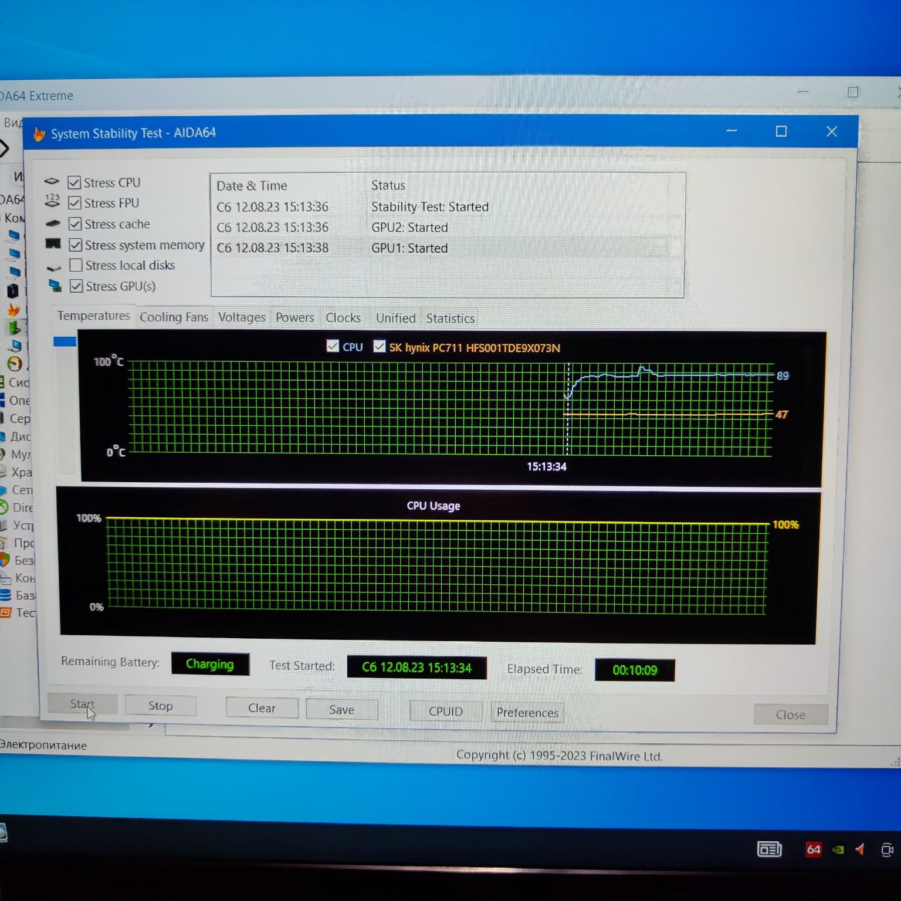Click the 15:13:34 temperature graph marker

click(x=546, y=466)
